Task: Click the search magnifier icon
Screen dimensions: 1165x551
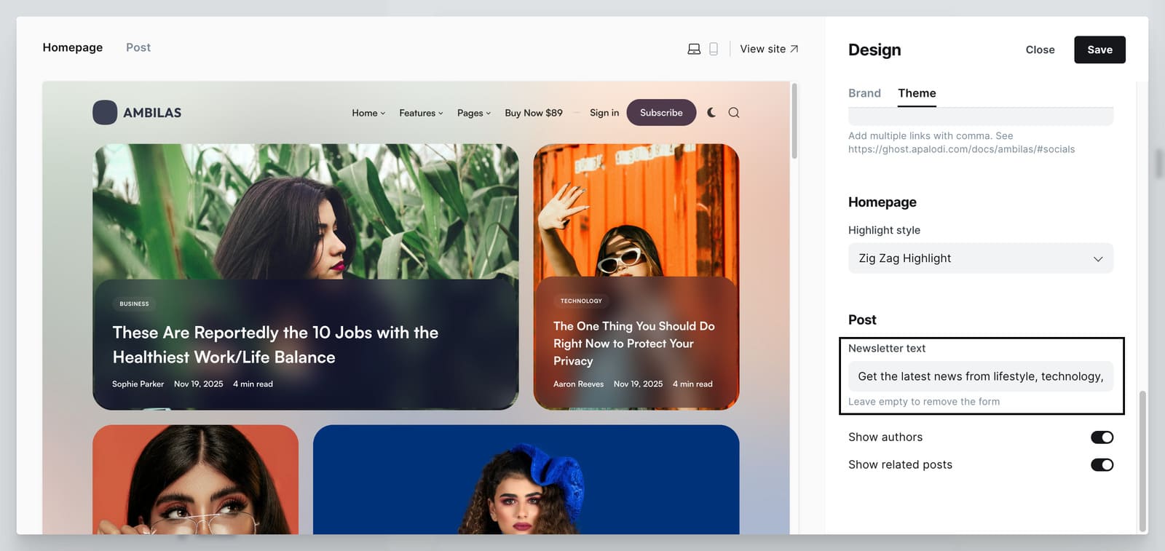Action: [x=734, y=113]
